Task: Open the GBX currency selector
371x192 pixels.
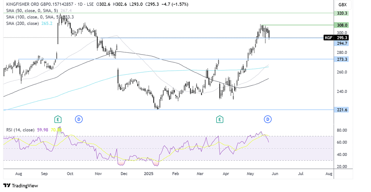Action: coord(343,4)
